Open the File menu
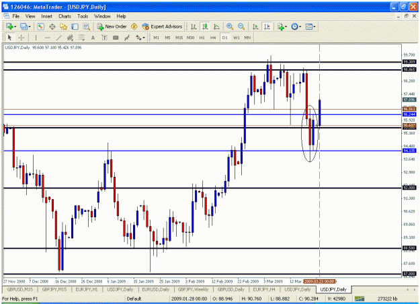The width and height of the screenshot is (420, 304). (16, 16)
